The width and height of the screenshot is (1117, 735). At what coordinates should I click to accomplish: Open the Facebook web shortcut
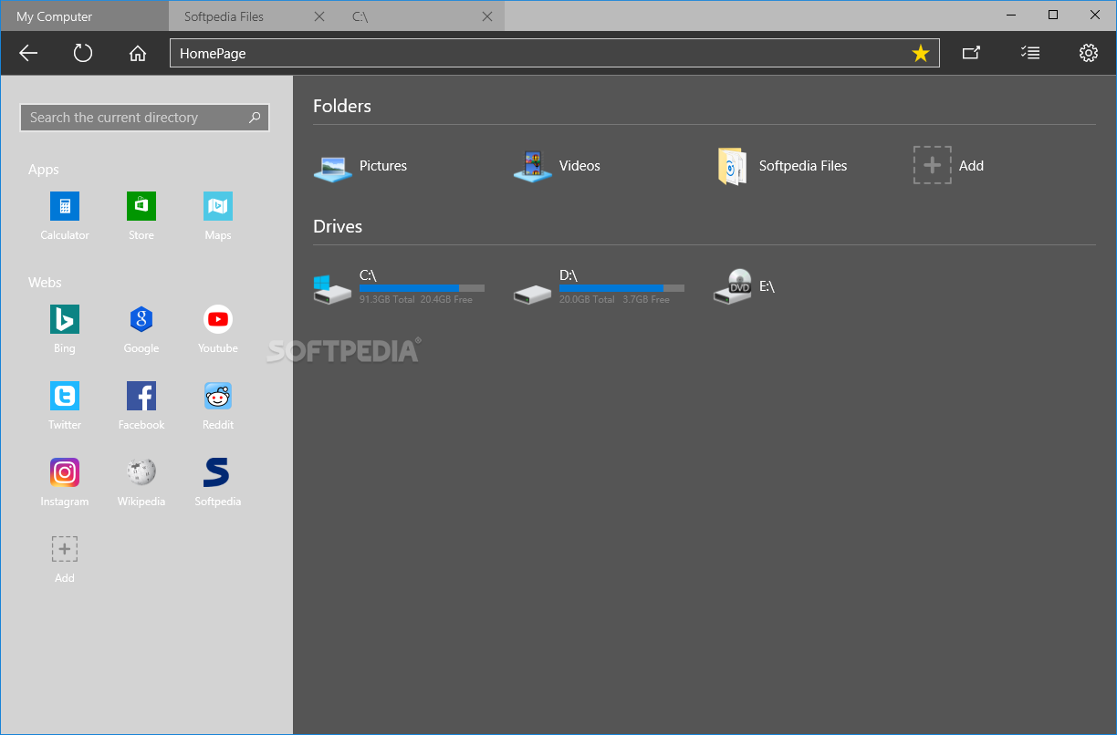click(x=141, y=406)
